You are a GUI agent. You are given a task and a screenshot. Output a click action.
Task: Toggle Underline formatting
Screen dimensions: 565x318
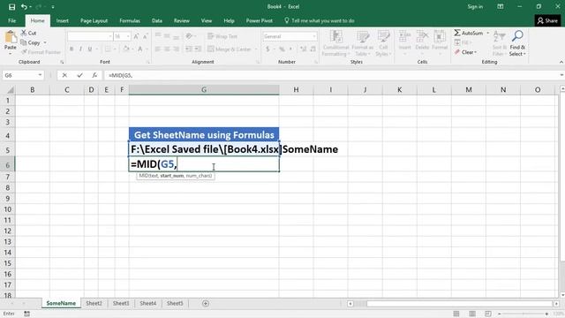[90, 49]
